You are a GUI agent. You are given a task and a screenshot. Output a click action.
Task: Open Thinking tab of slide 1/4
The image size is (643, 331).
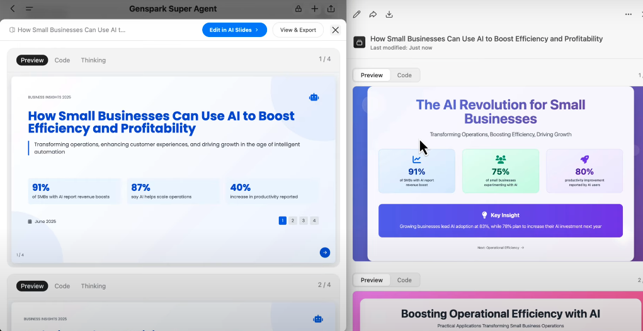pyautogui.click(x=93, y=60)
